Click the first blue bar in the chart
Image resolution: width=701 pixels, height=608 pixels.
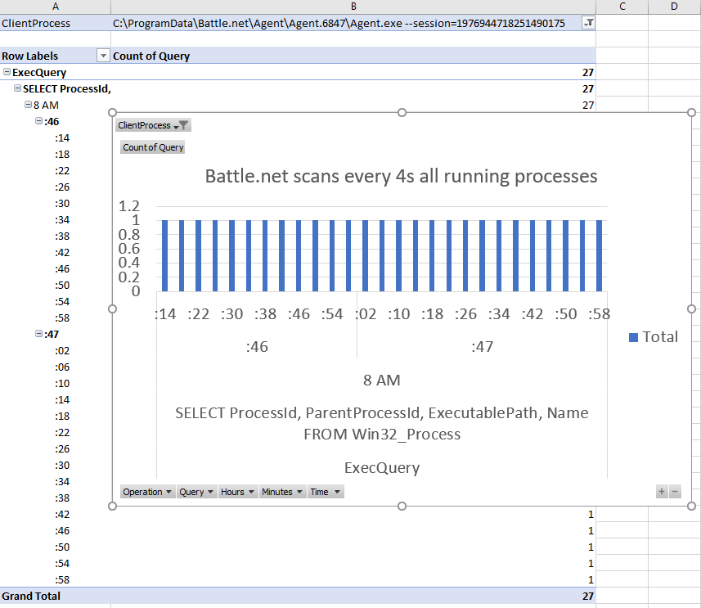[164, 255]
